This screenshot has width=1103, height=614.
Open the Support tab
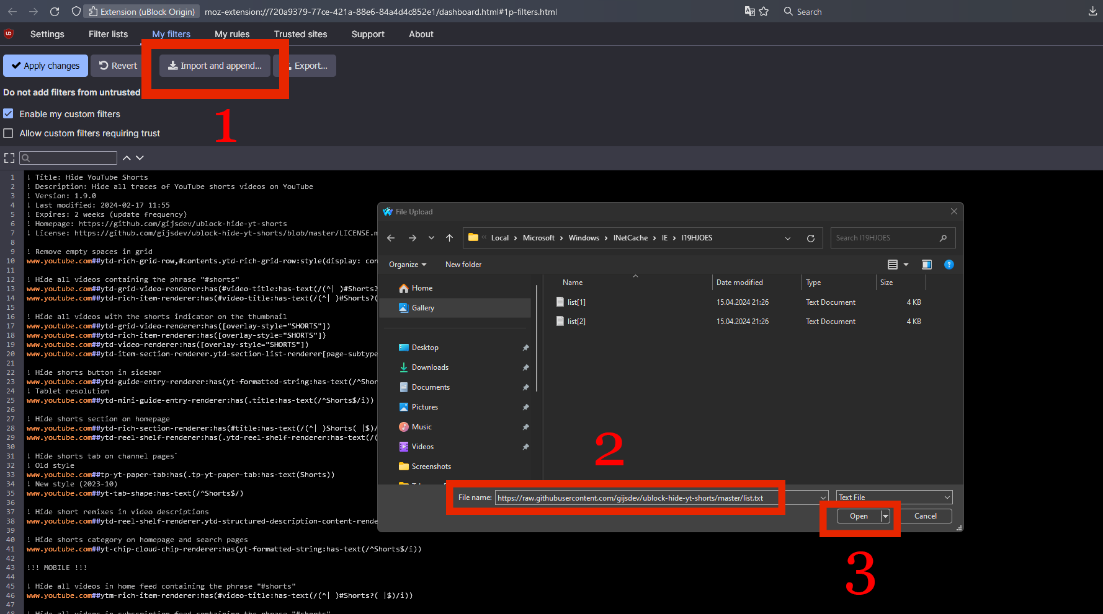(x=368, y=34)
